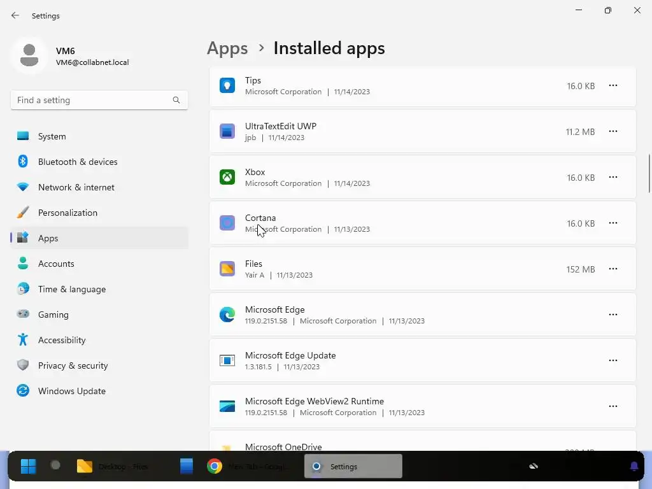Open Accounts settings
652x489 pixels.
[x=99, y=264]
